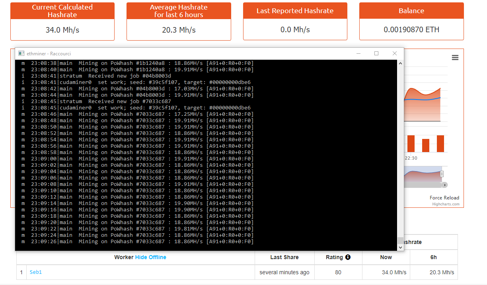
Task: Click the Last Share column header
Action: click(284, 257)
